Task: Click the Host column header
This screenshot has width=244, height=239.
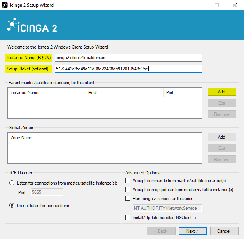Action: (125, 93)
